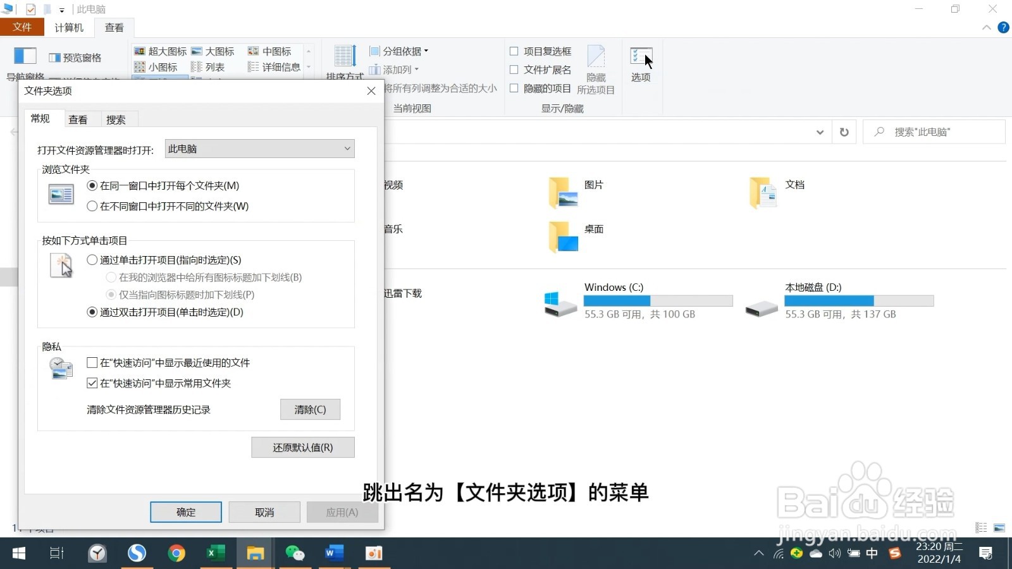
Task: Toggle the 中 input method indicator
Action: click(x=872, y=553)
